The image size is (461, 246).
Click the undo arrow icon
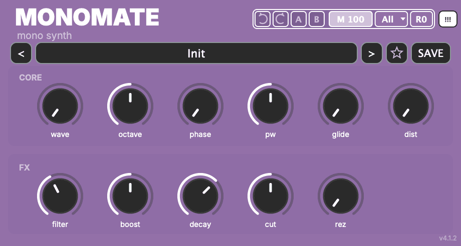pos(262,19)
